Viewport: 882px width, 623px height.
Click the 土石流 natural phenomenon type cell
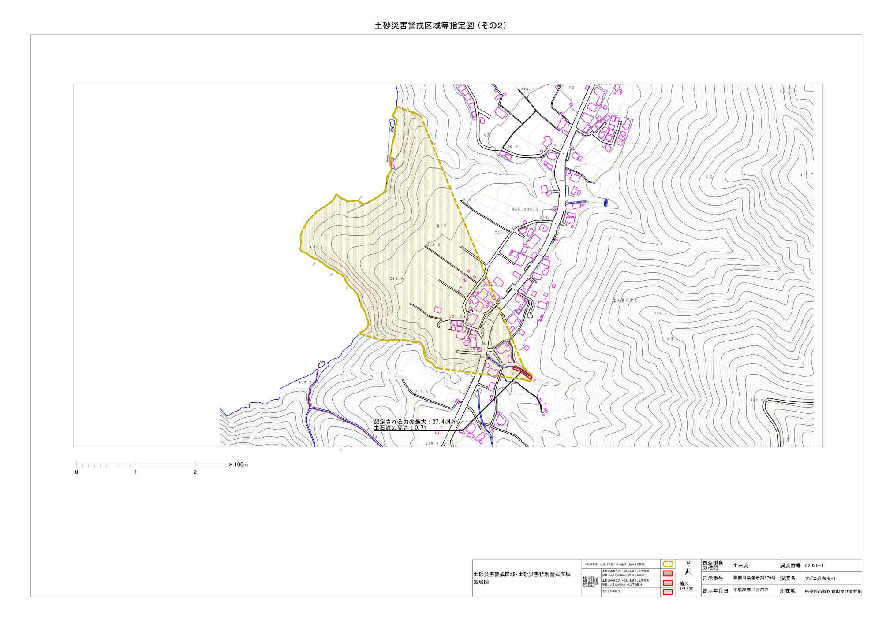click(741, 565)
